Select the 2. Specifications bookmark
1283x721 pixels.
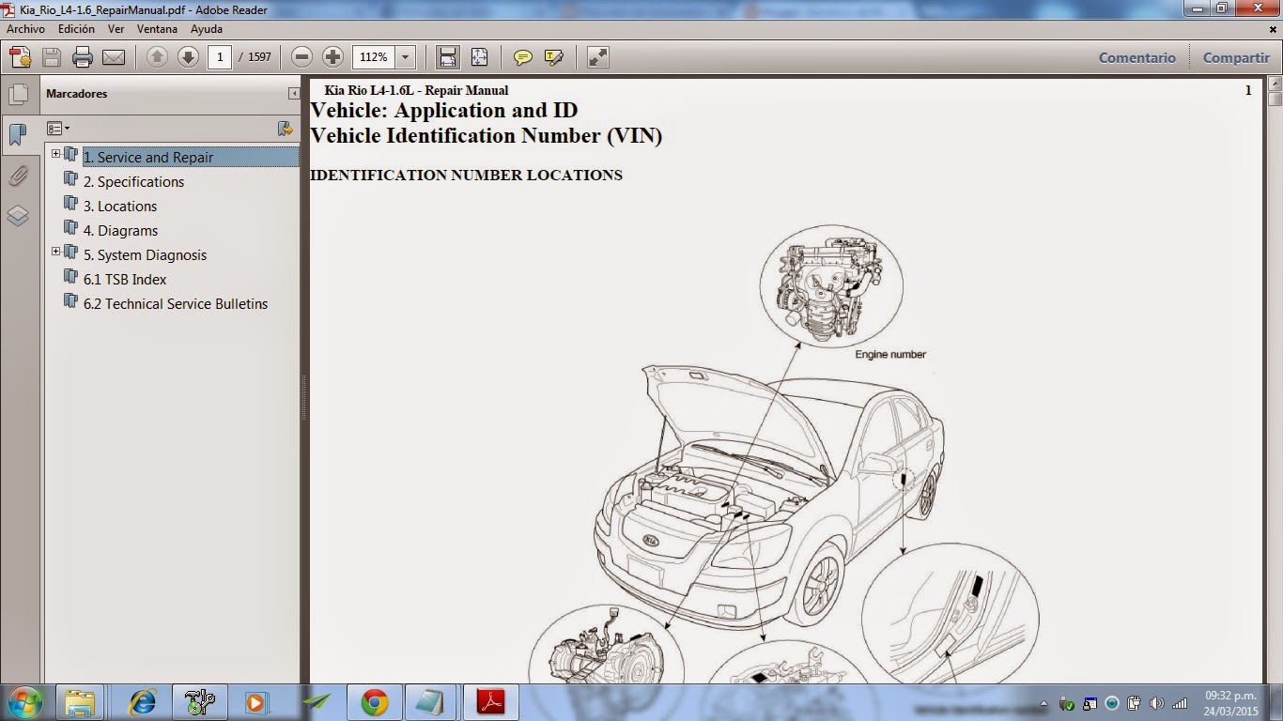(x=133, y=182)
